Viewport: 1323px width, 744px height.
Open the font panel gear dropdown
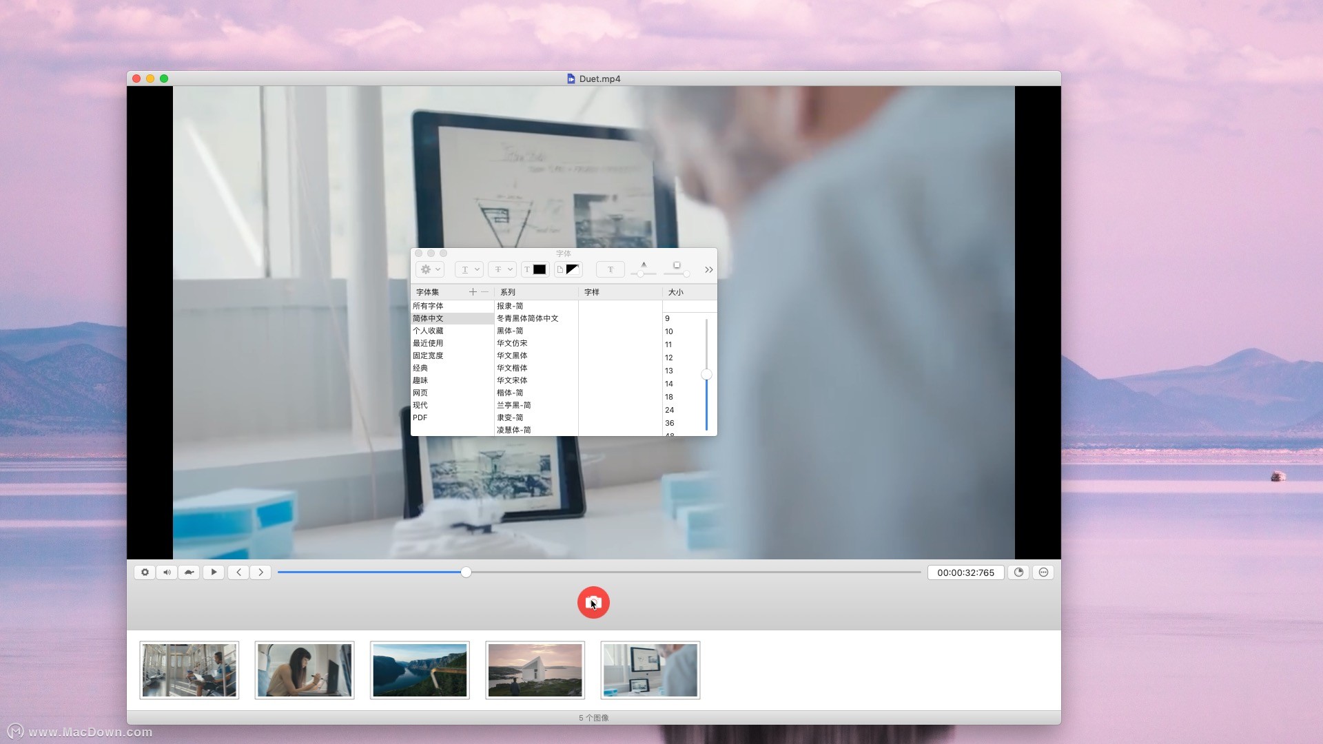(430, 269)
